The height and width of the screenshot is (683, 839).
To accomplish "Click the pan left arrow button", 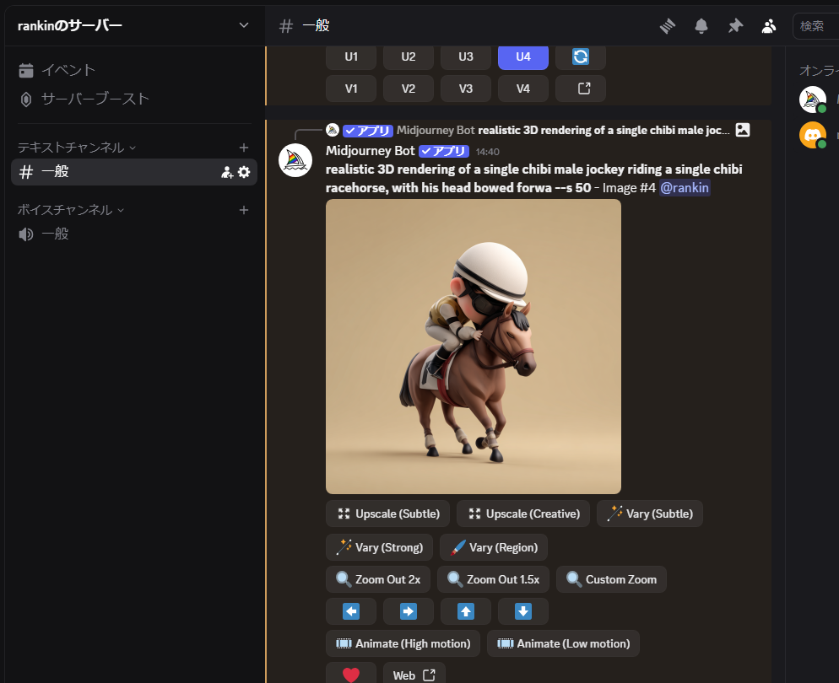I will tap(351, 611).
